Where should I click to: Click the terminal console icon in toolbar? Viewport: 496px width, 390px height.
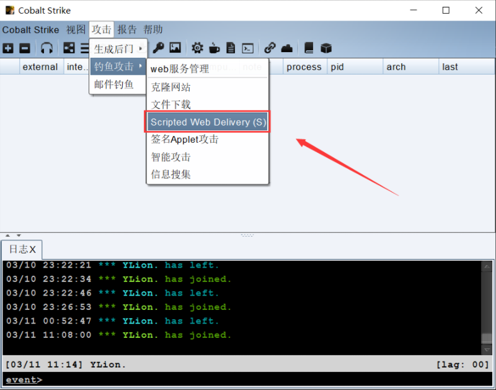point(247,48)
